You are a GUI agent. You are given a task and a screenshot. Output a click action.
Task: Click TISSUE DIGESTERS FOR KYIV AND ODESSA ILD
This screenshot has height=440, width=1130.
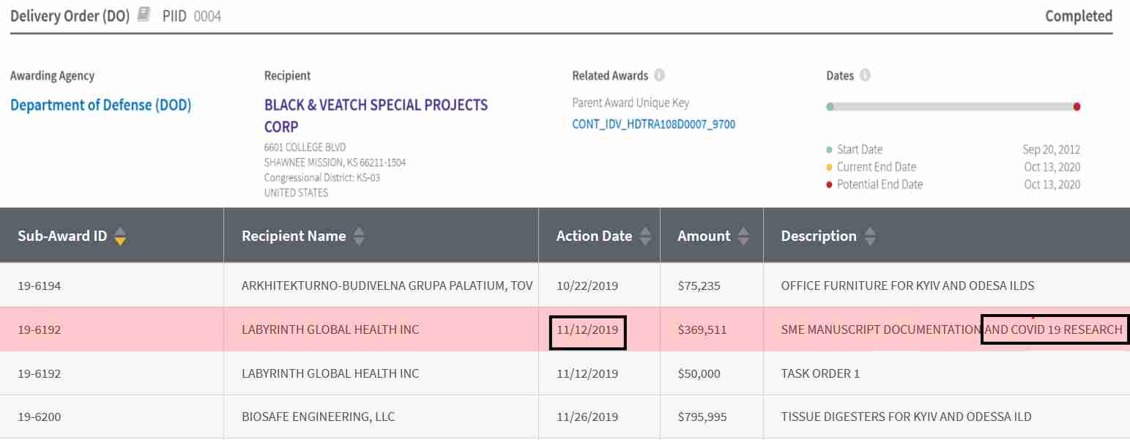(x=906, y=417)
